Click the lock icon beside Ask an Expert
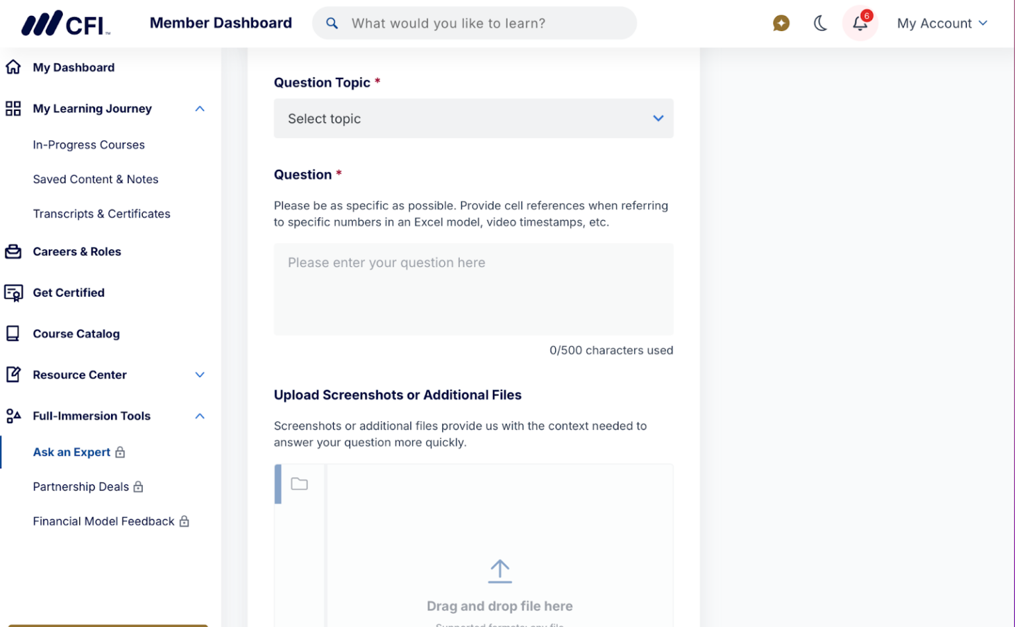This screenshot has height=627, width=1015. click(x=120, y=453)
